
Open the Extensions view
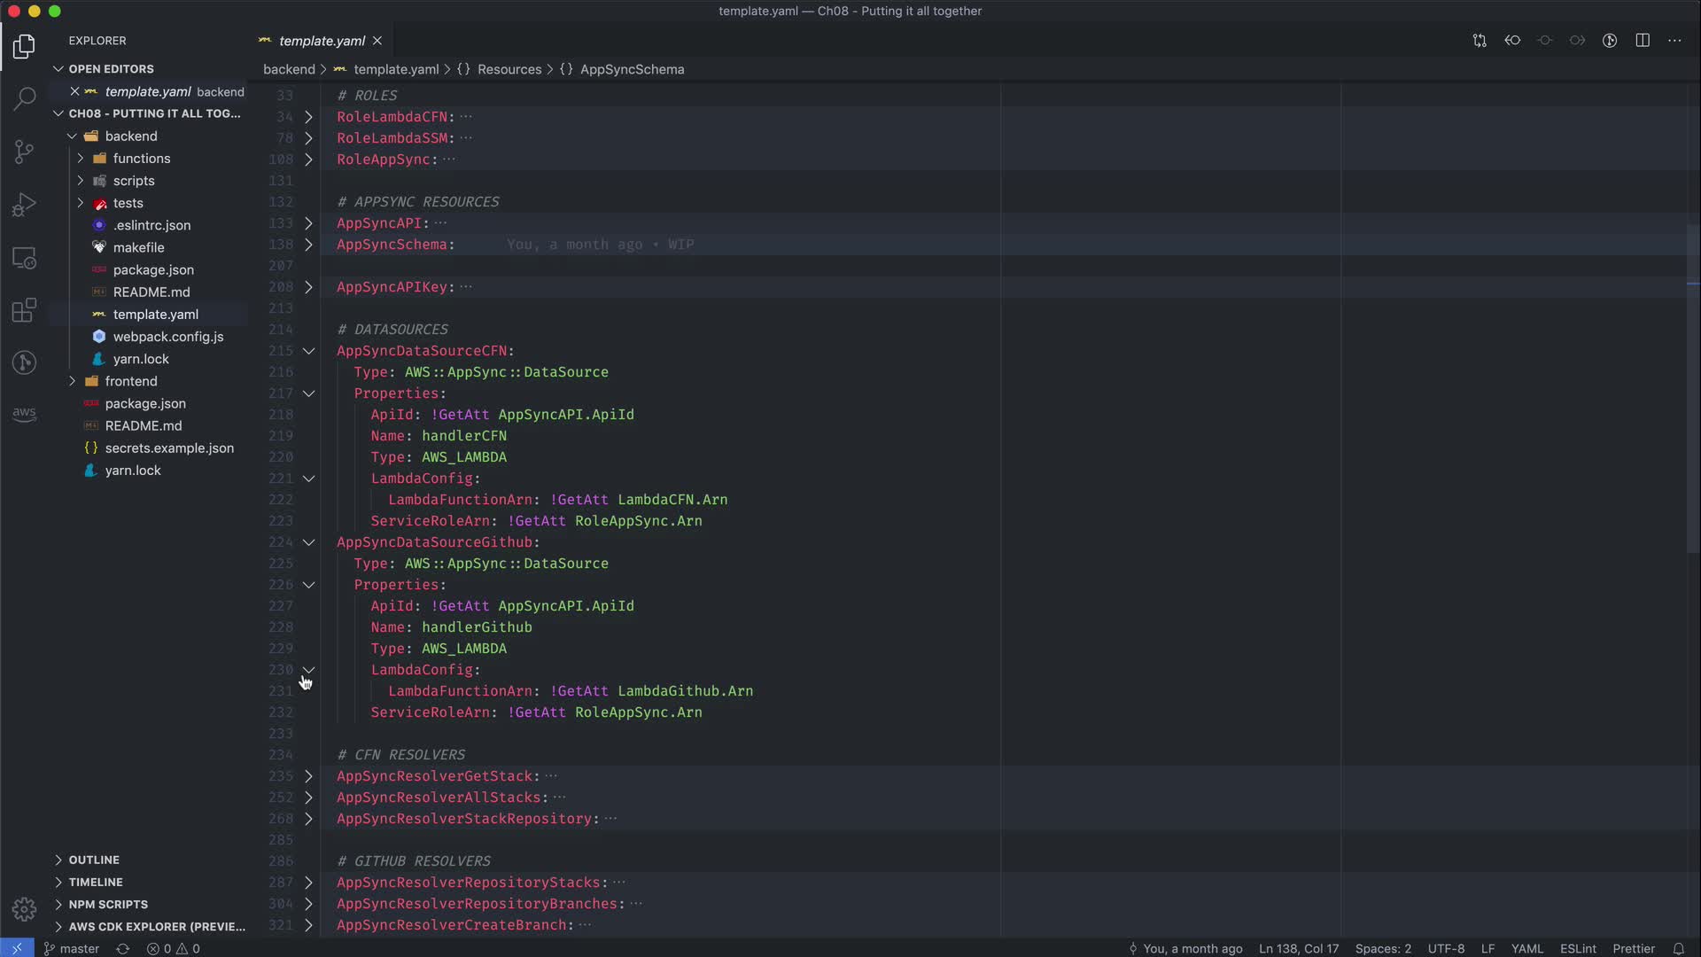[24, 310]
